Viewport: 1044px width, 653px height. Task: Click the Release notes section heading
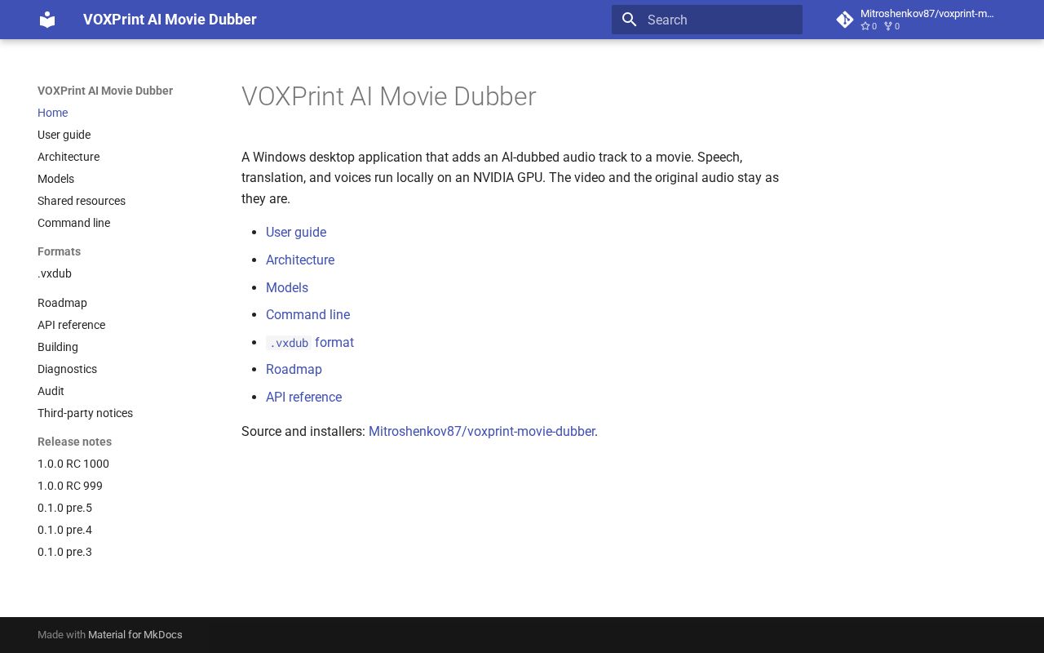(74, 442)
